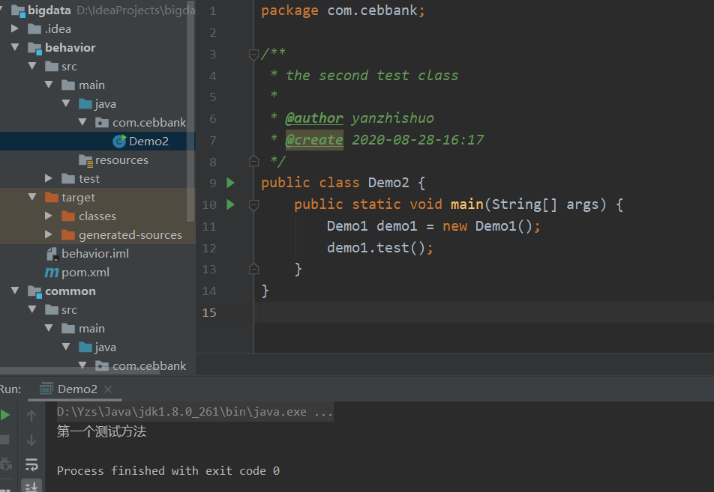The image size is (714, 492).
Task: Expand the test folder
Action: pyautogui.click(x=49, y=178)
